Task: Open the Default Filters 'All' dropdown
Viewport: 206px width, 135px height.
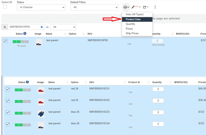Action: (94, 7)
